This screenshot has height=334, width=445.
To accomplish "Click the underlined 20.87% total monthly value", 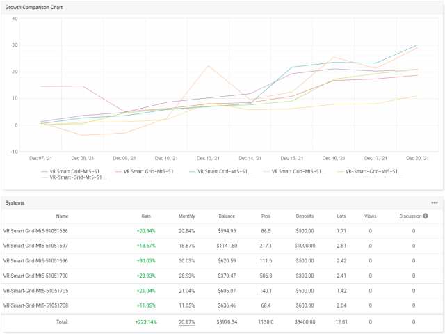I will click(186, 322).
